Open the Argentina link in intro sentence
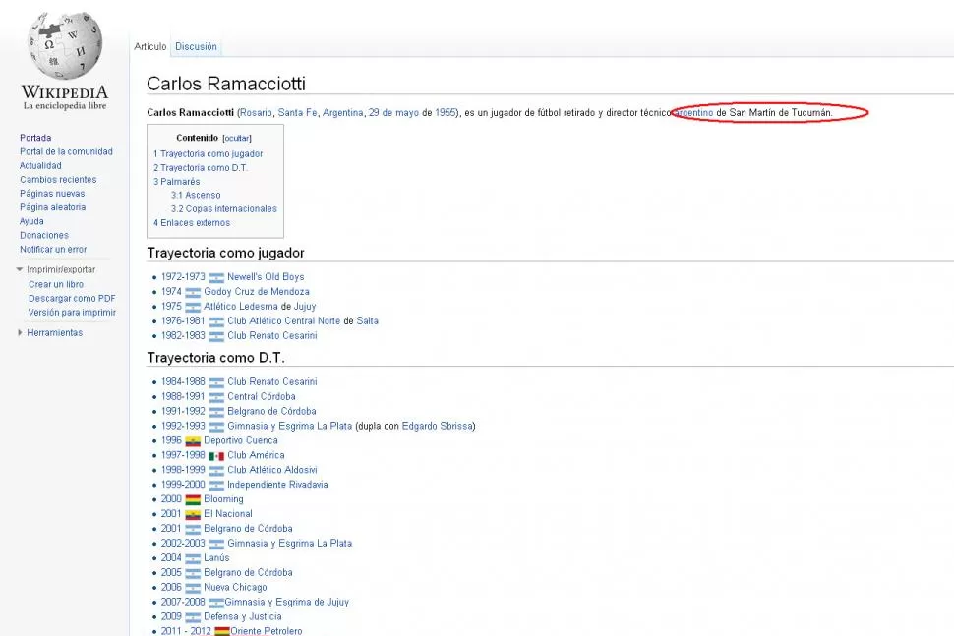Viewport: 954px width, 636px height. point(342,112)
